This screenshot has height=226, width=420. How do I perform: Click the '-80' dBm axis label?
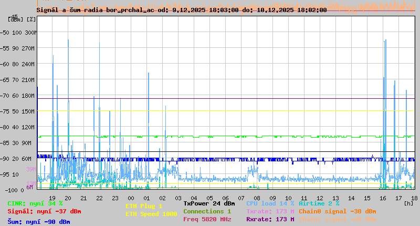[5, 127]
